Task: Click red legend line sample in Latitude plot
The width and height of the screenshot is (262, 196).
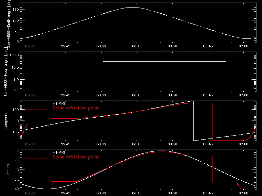Action: (36, 158)
